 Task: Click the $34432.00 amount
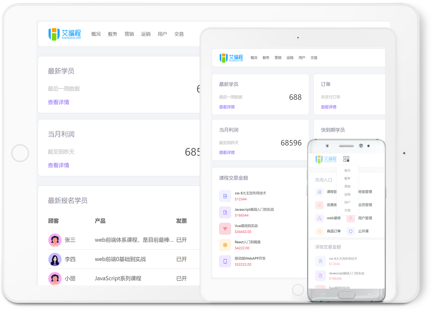(x=243, y=232)
